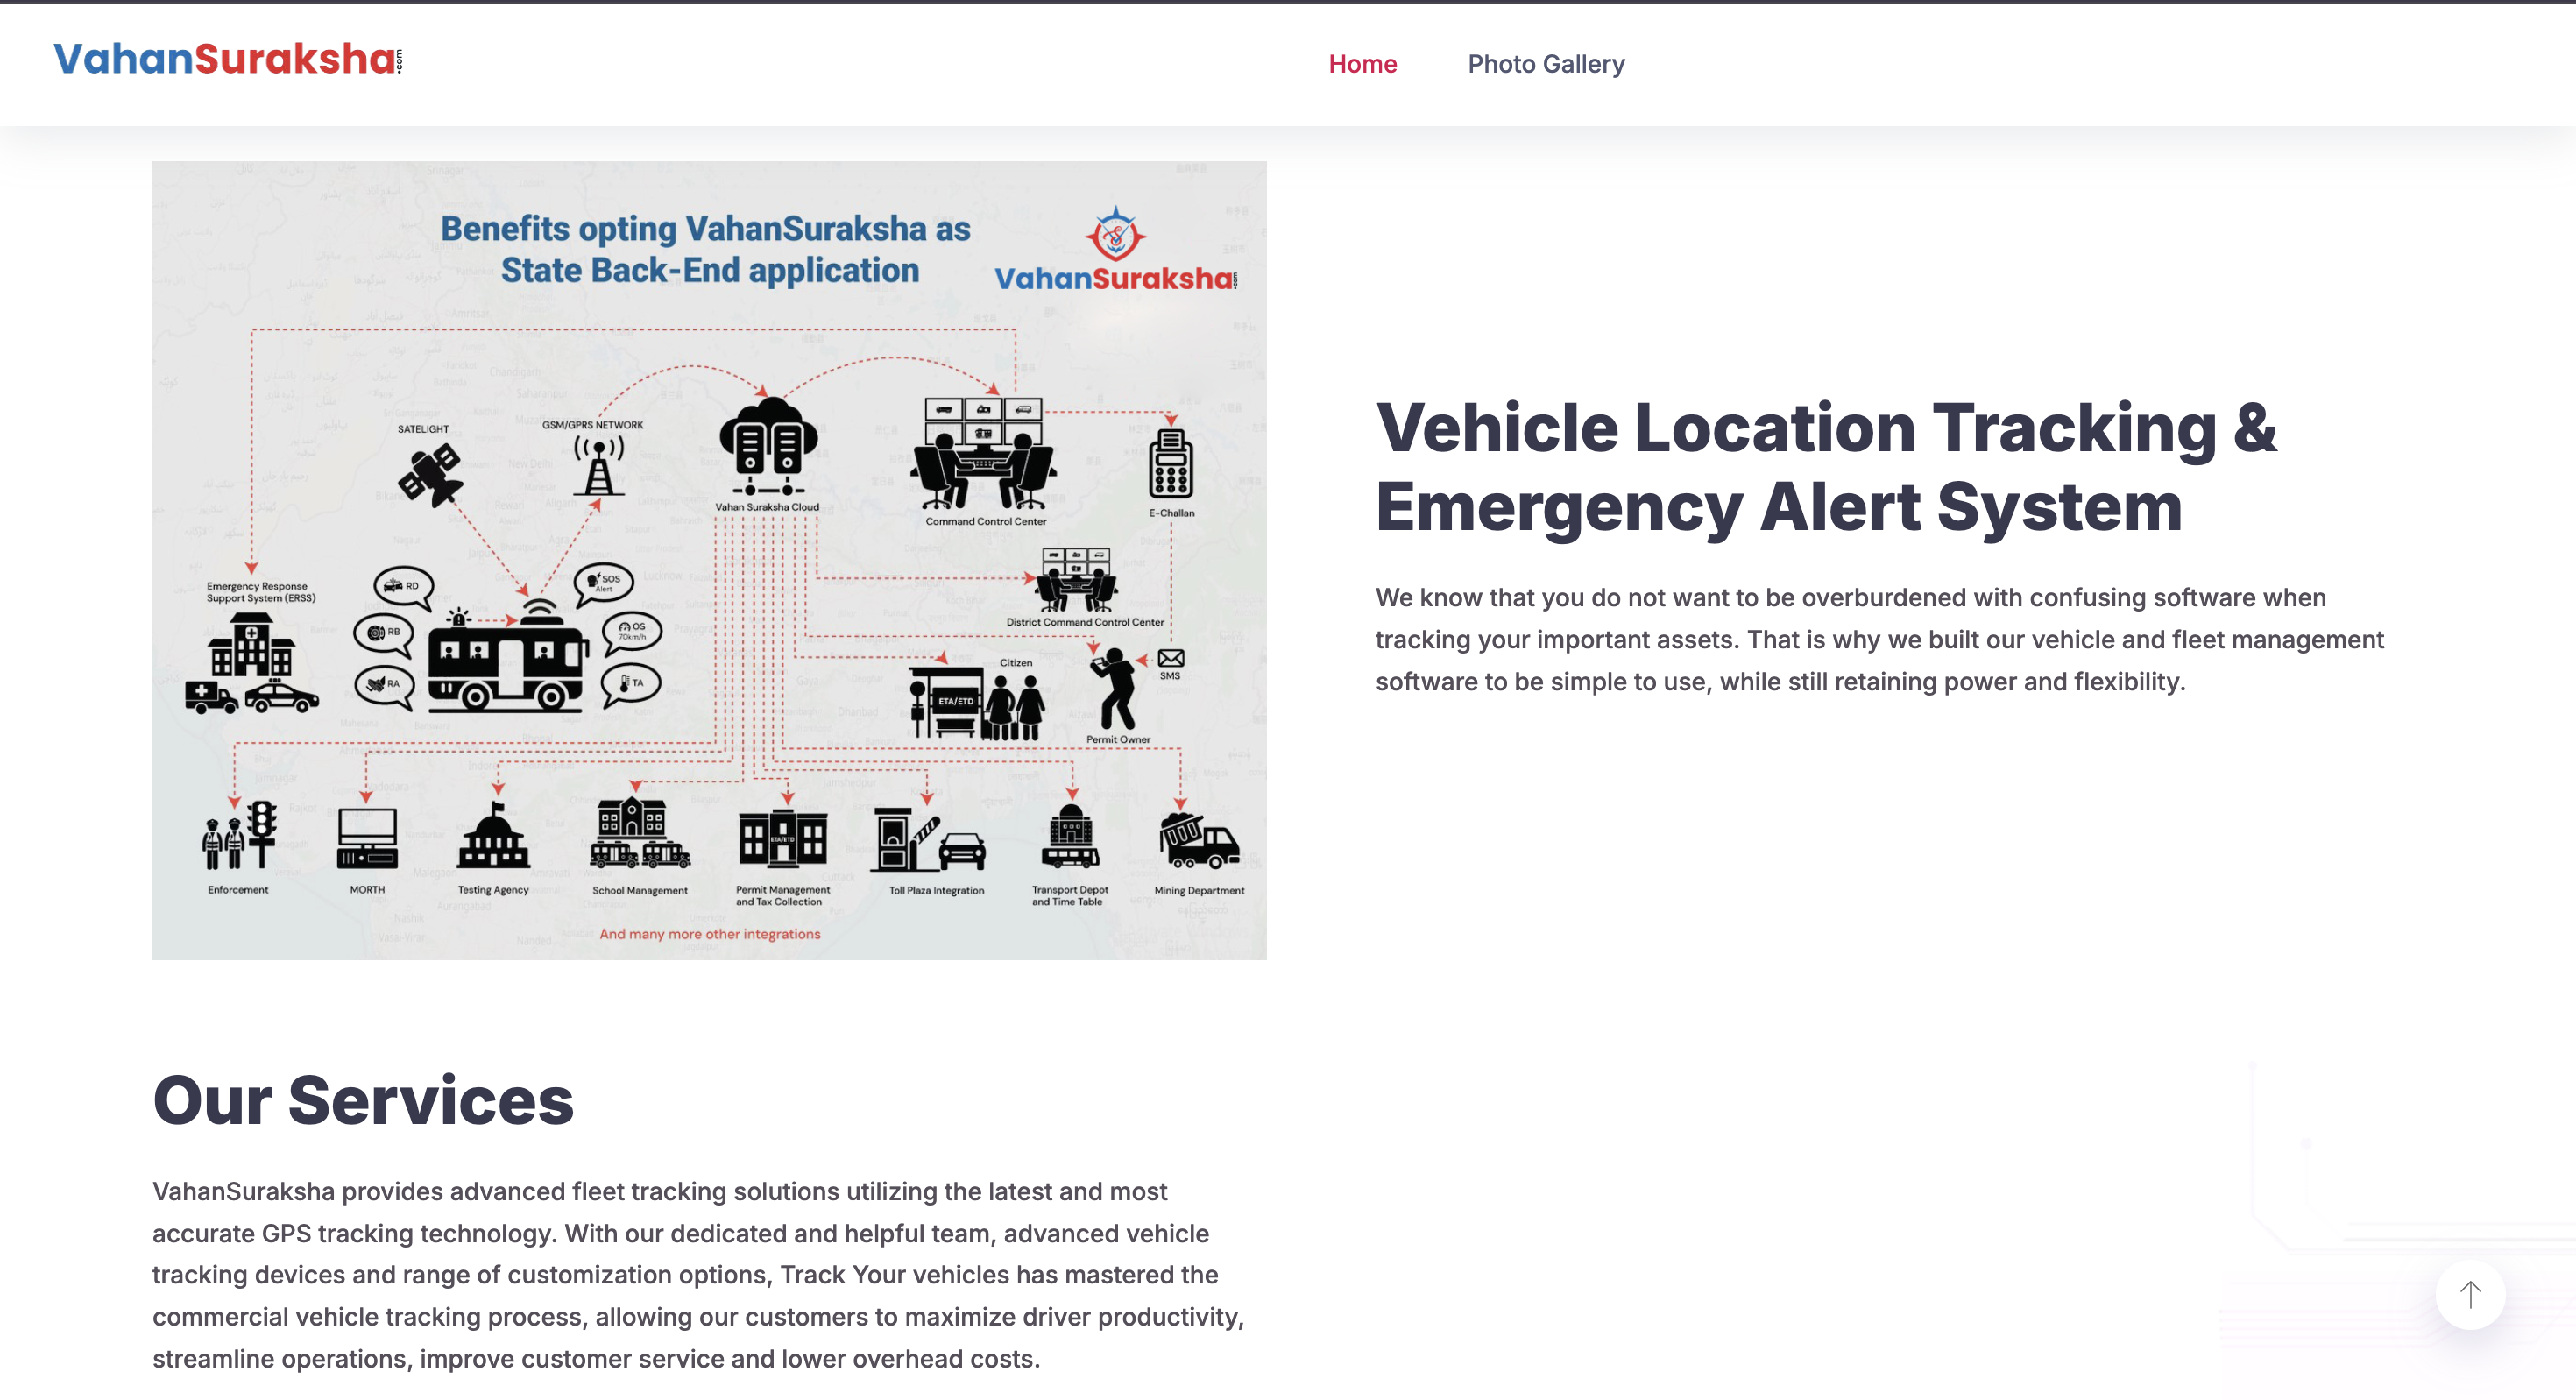The image size is (2576, 1400).
Task: Click the 'Vehicle Location Tracking & Emergency Alert System' heading
Action: pyautogui.click(x=1826, y=466)
